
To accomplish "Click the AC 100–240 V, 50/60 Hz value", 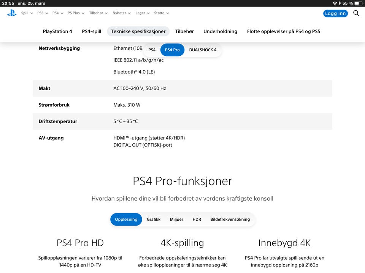I will (x=140, y=88).
